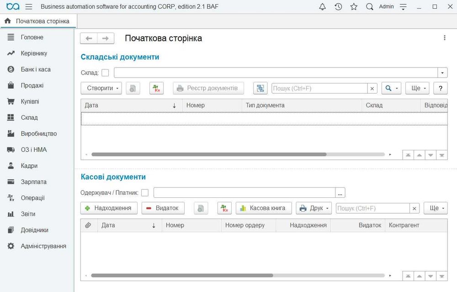Open the document structure icon button

click(x=260, y=88)
